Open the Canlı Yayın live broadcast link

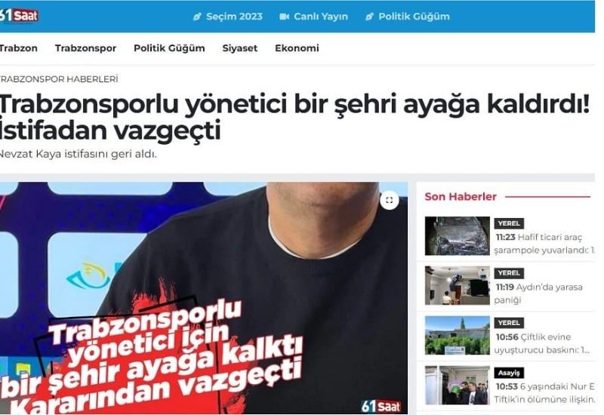(320, 17)
